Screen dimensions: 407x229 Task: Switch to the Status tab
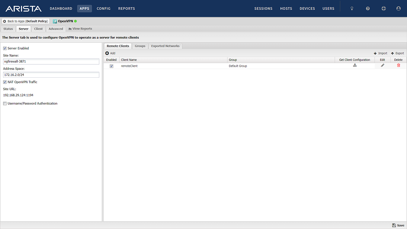[x=8, y=29]
